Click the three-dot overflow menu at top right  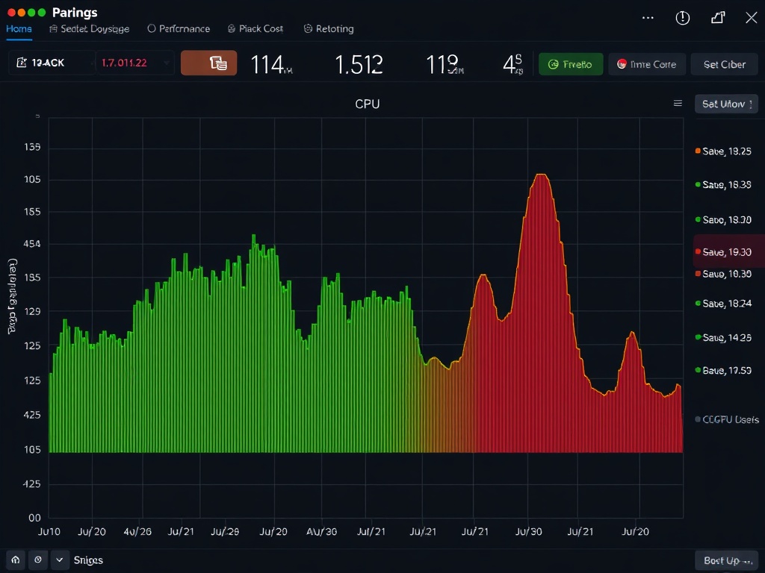[647, 17]
